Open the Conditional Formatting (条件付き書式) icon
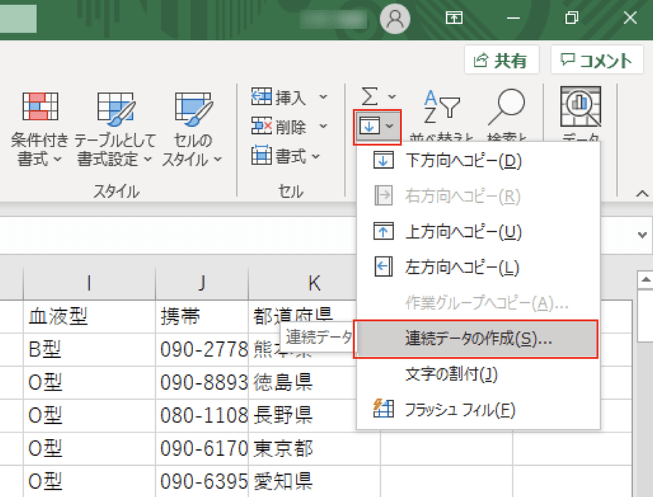653x497 pixels. [41, 108]
